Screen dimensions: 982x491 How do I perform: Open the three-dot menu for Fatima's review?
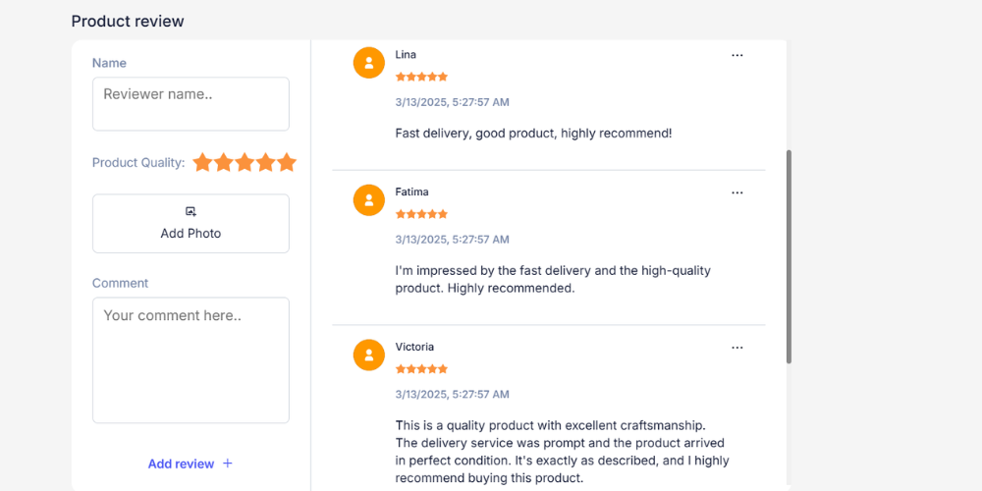pyautogui.click(x=737, y=193)
